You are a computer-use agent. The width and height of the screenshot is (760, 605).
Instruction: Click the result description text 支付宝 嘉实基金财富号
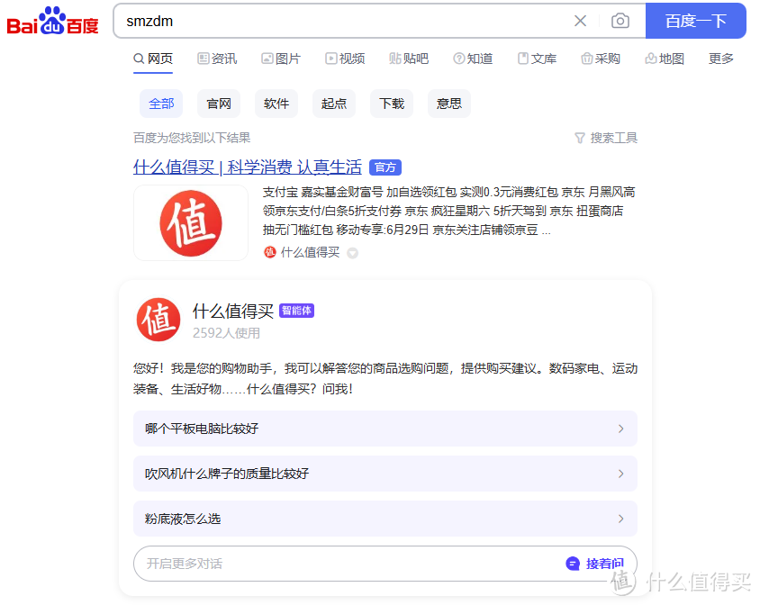[x=448, y=211]
